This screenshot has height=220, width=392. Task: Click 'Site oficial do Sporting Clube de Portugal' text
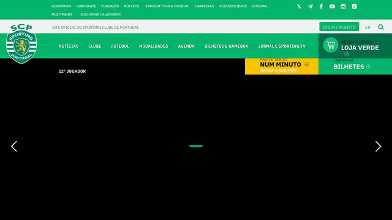(96, 27)
